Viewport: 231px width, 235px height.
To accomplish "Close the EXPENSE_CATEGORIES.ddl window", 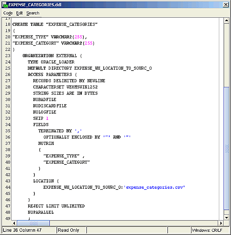I will [226, 5].
